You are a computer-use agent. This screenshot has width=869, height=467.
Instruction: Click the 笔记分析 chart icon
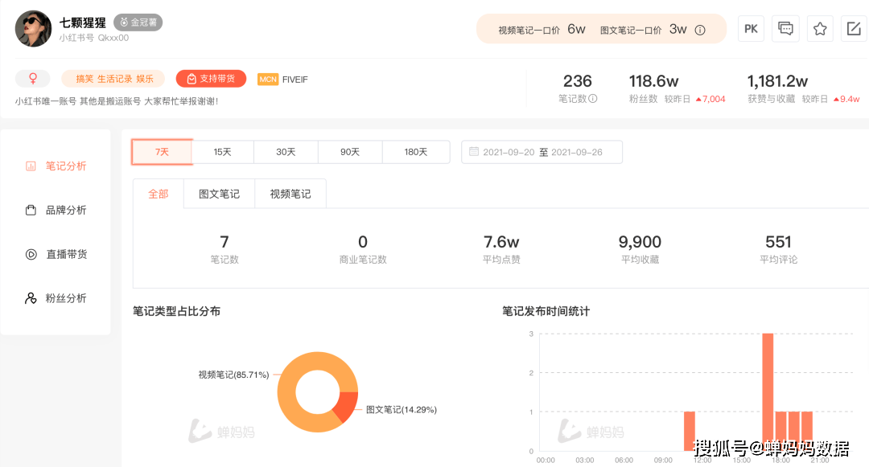click(31, 166)
